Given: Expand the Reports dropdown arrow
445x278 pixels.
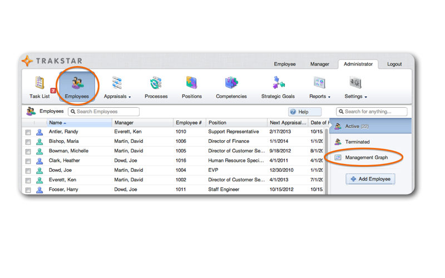Looking at the screenshot, I should pyautogui.click(x=329, y=97).
